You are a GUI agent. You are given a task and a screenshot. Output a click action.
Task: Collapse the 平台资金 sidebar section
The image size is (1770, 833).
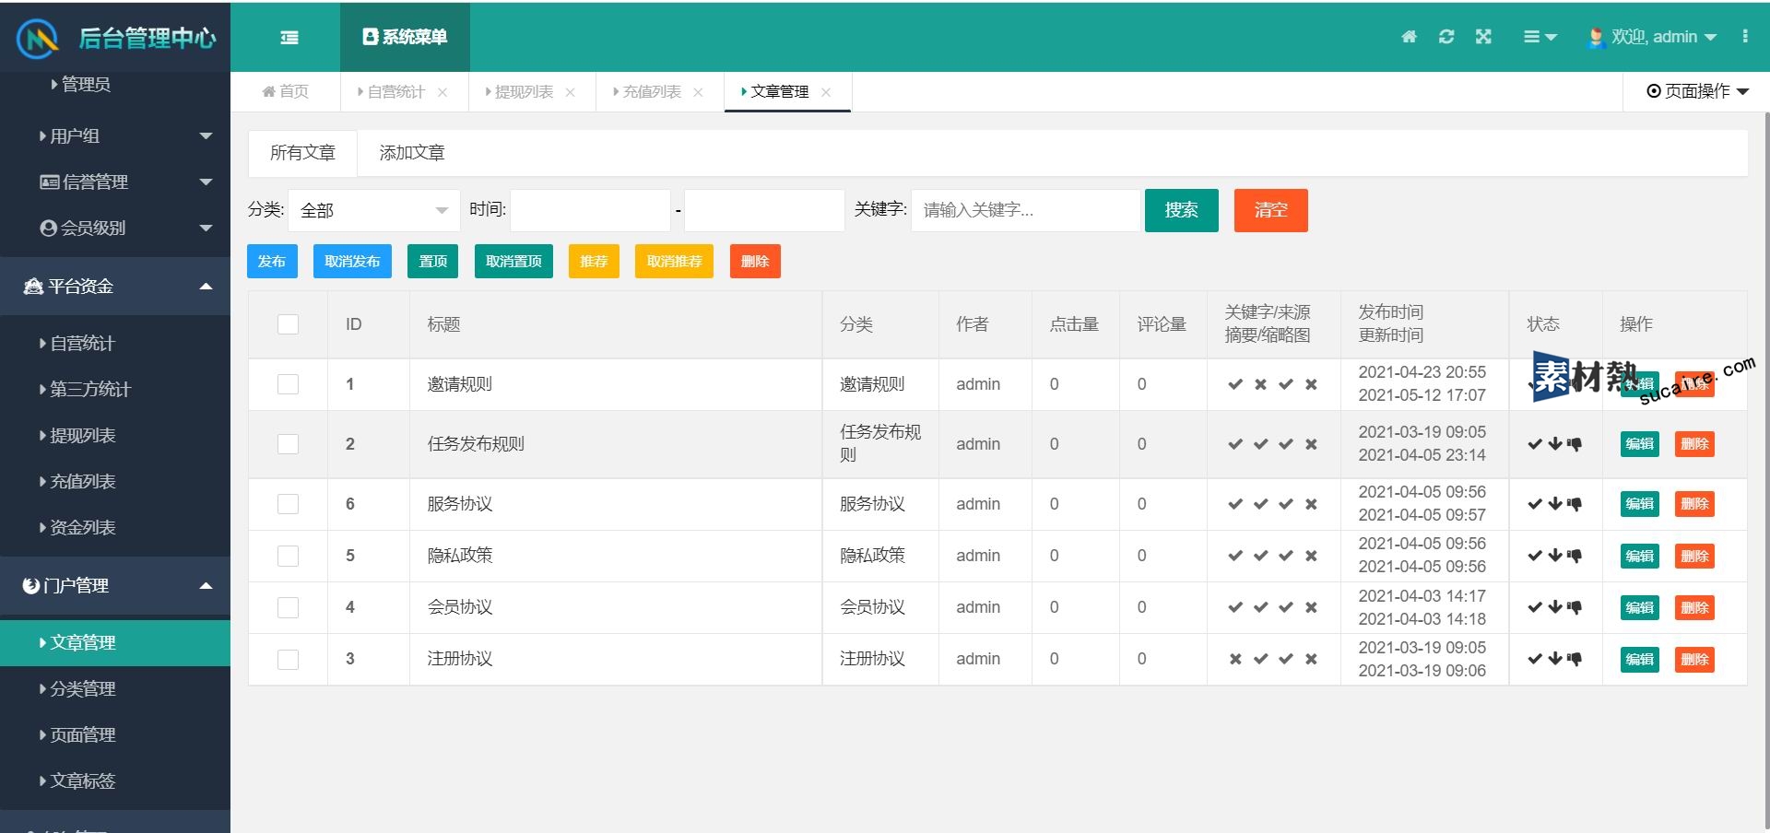click(x=115, y=287)
